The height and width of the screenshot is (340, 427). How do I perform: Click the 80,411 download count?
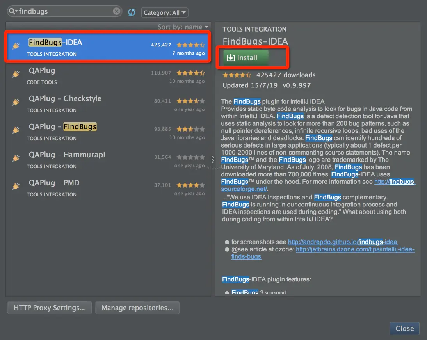coord(163,101)
